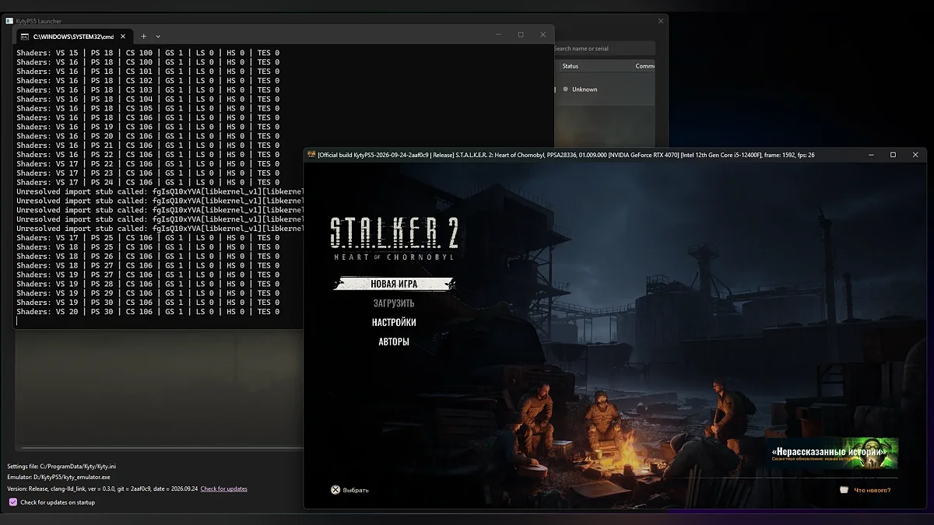Click the Check for updates link
The image size is (934, 525).
pyautogui.click(x=224, y=488)
